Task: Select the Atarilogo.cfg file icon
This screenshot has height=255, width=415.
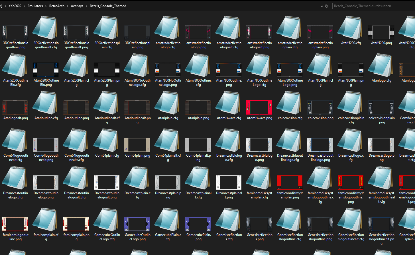Action: [381, 66]
